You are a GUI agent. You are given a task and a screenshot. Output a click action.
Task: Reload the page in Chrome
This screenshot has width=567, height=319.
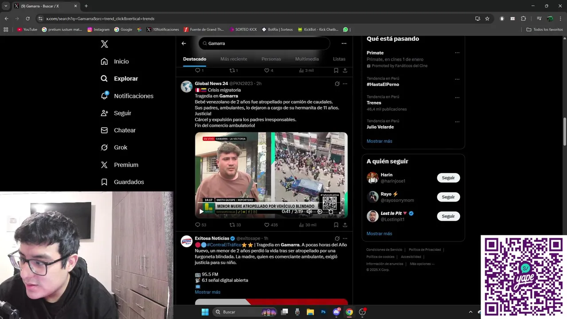click(27, 19)
